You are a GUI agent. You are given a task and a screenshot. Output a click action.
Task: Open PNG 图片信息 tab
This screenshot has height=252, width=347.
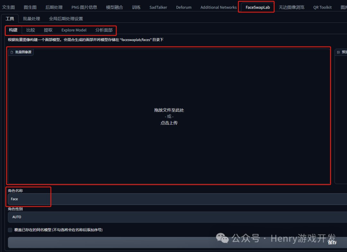[84, 7]
